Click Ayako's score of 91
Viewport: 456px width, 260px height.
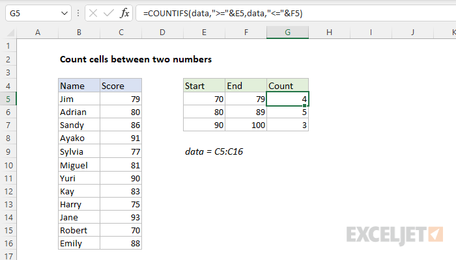pos(121,138)
